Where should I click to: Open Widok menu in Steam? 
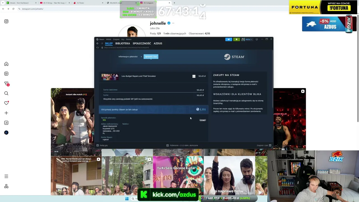pyautogui.click(x=109, y=39)
